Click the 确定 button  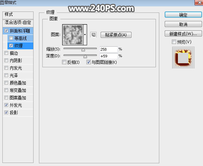(183, 15)
